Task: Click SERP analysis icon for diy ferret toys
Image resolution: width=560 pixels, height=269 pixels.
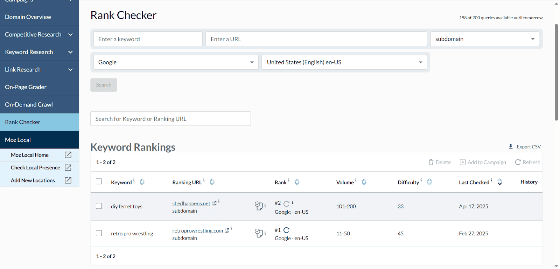Action: click(259, 206)
